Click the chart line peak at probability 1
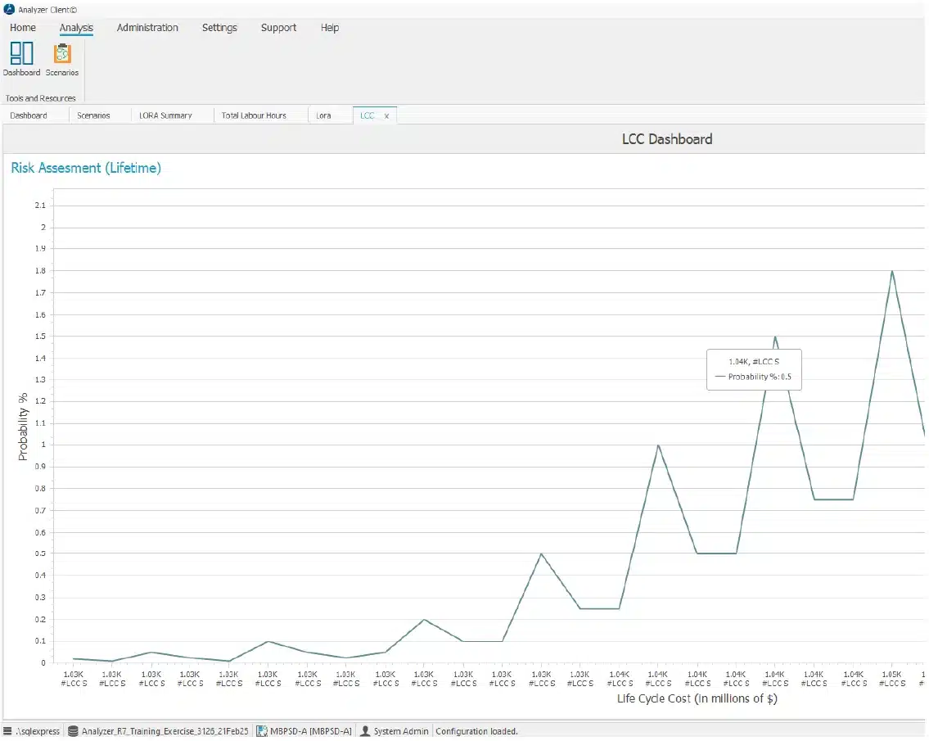 (658, 445)
